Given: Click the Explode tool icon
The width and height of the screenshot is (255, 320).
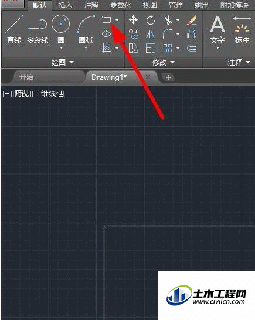Looking at the screenshot, I should pos(192,34).
